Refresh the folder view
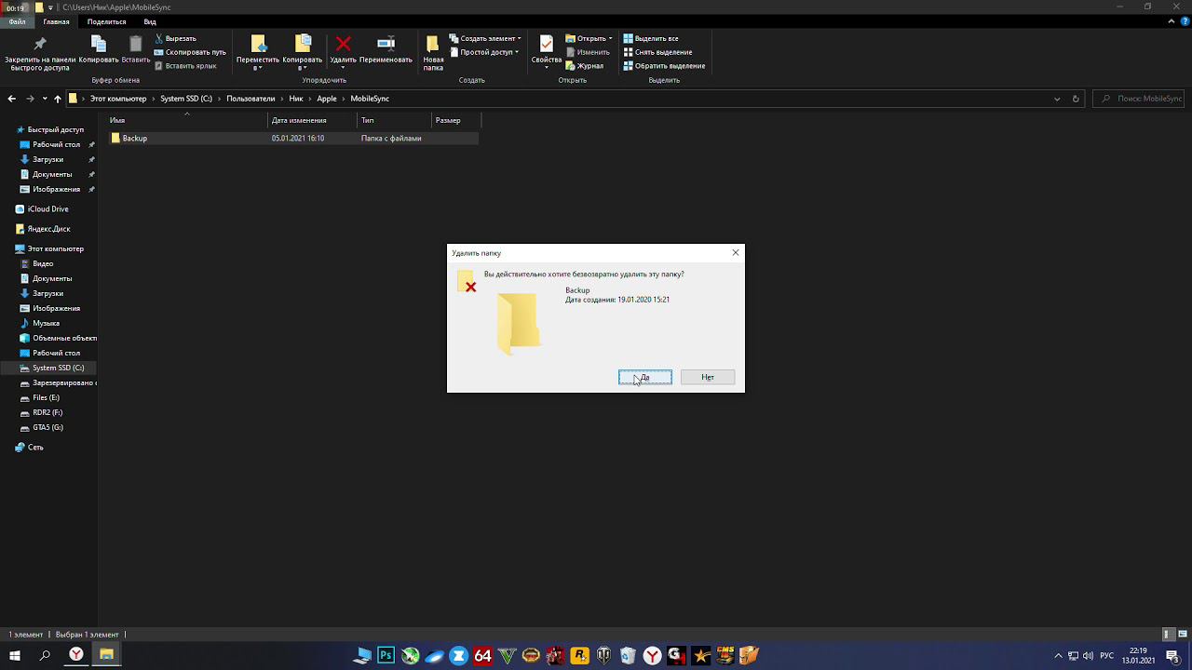Viewport: 1192px width, 670px height. coord(1076,99)
